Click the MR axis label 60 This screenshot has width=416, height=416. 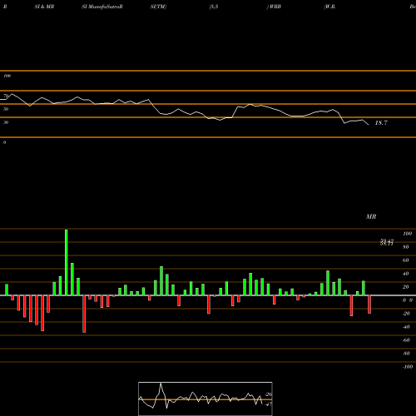[406, 260]
